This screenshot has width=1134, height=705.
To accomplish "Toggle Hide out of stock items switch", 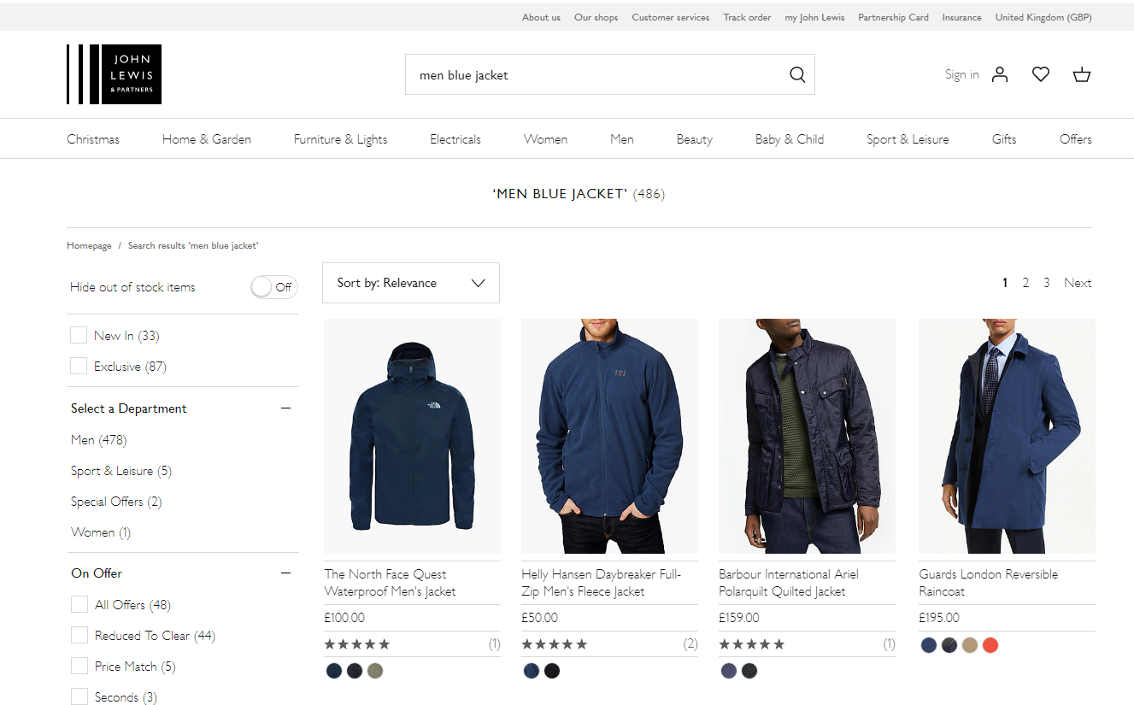I will [273, 287].
